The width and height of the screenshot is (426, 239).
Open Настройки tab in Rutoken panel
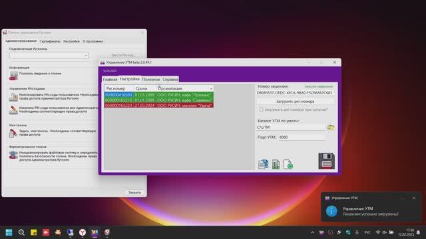point(71,41)
